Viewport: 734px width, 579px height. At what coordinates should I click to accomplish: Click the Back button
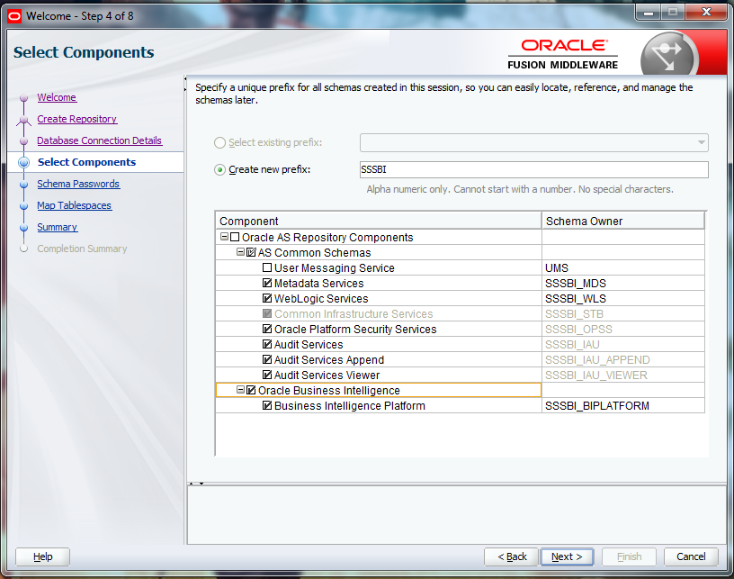[511, 556]
